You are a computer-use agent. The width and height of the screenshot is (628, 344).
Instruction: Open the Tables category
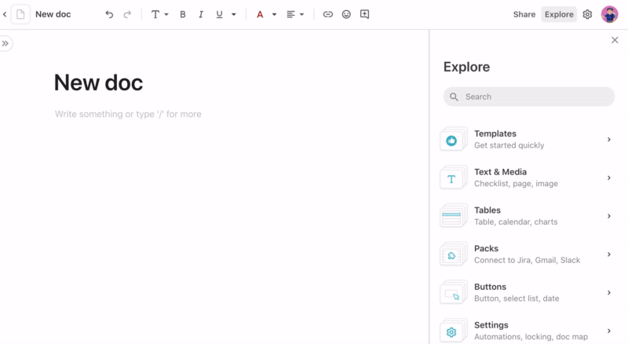(x=528, y=216)
